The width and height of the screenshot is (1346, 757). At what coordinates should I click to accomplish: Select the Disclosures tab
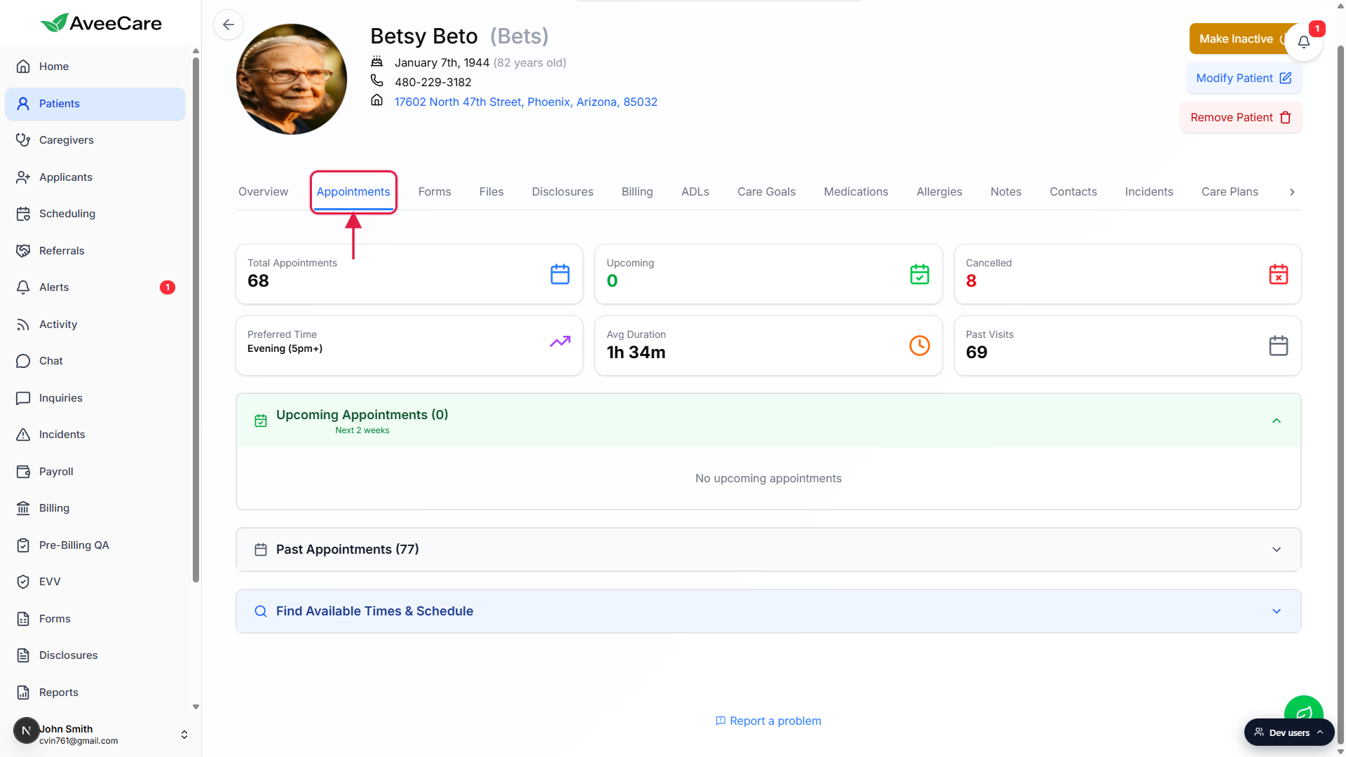pyautogui.click(x=562, y=192)
